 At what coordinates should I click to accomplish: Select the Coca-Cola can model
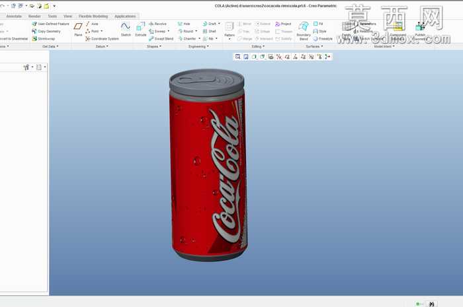(208, 165)
